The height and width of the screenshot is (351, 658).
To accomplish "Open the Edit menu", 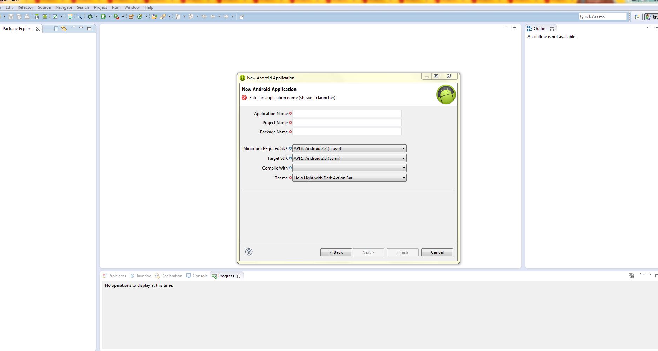I will [x=9, y=7].
